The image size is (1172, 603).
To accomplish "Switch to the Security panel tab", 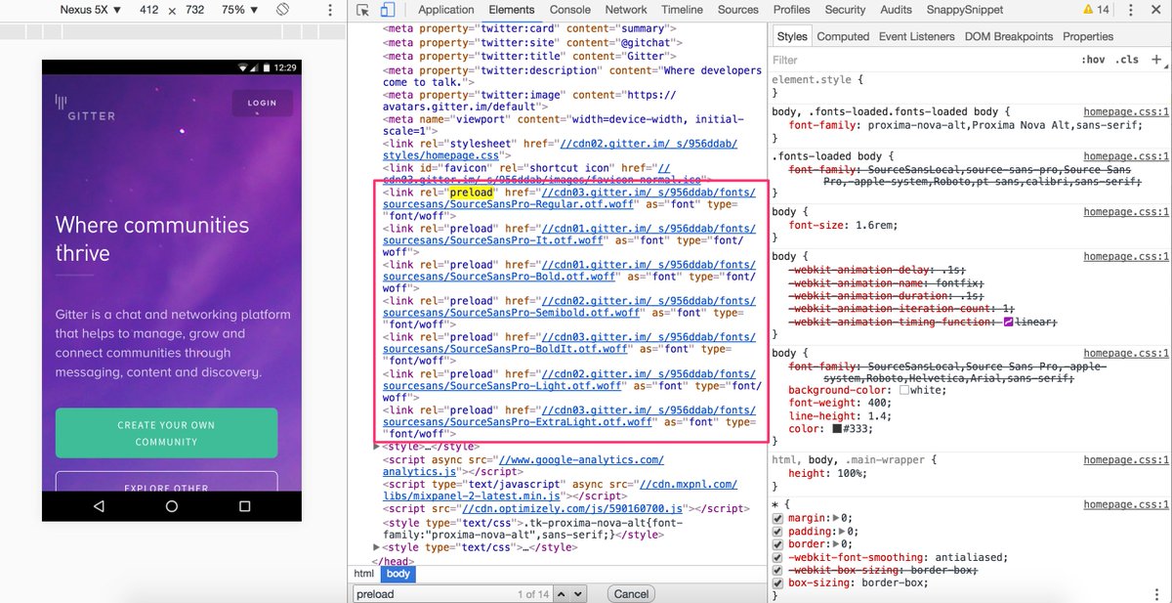I will coord(846,10).
